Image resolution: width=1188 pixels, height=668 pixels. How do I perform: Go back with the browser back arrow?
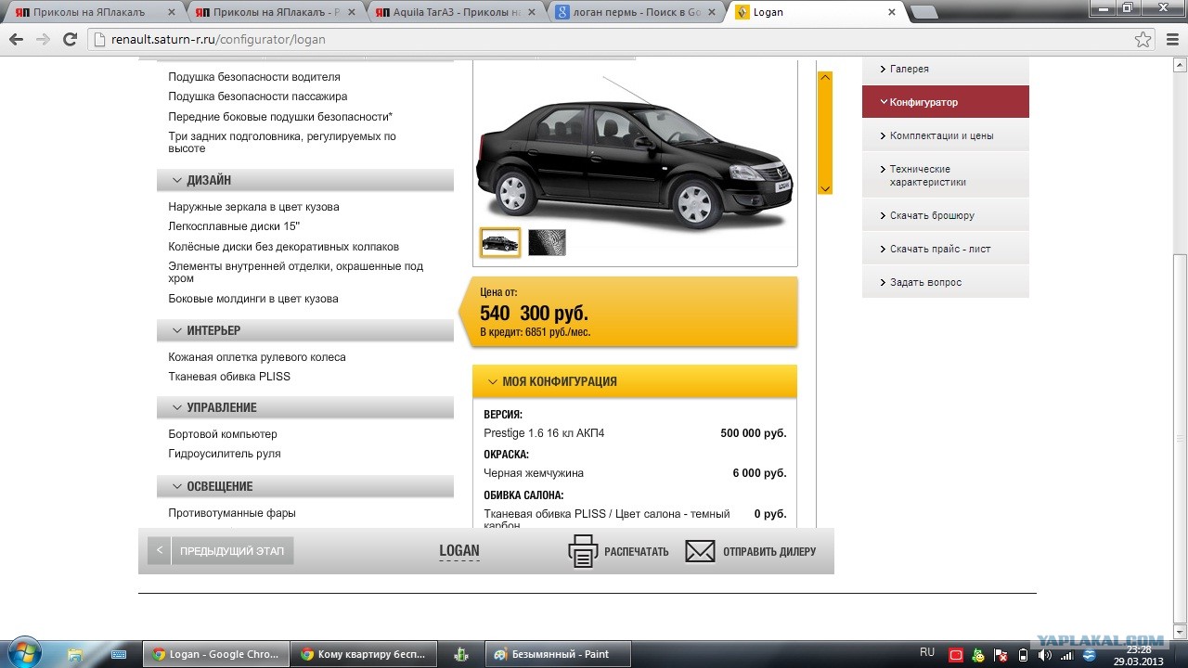click(16, 40)
